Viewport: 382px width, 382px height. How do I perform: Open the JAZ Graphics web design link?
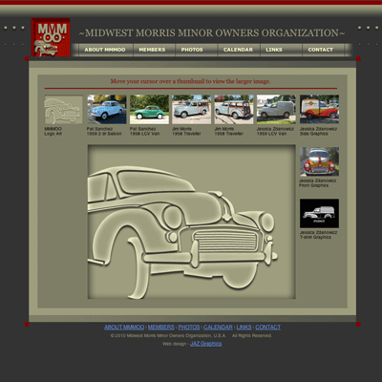[206, 344]
